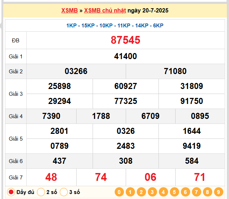Click the Giải 5 row label

pos(16,139)
